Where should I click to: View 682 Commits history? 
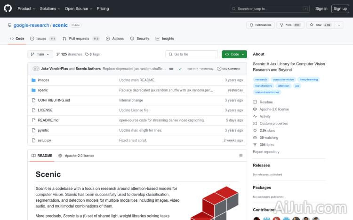pos(228,69)
